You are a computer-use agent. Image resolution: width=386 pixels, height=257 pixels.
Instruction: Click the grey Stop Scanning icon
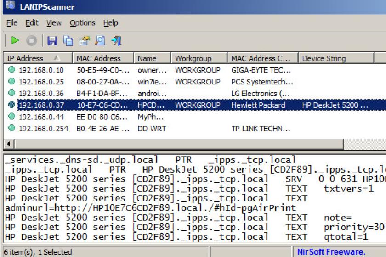(32, 40)
